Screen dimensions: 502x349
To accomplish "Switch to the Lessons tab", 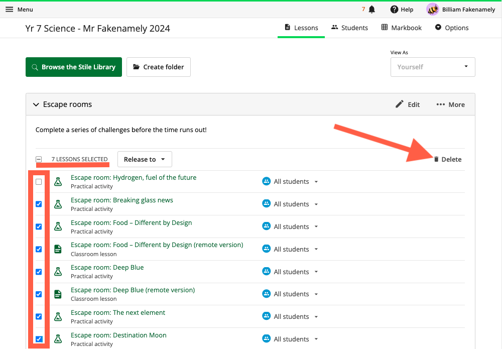I will pos(301,28).
